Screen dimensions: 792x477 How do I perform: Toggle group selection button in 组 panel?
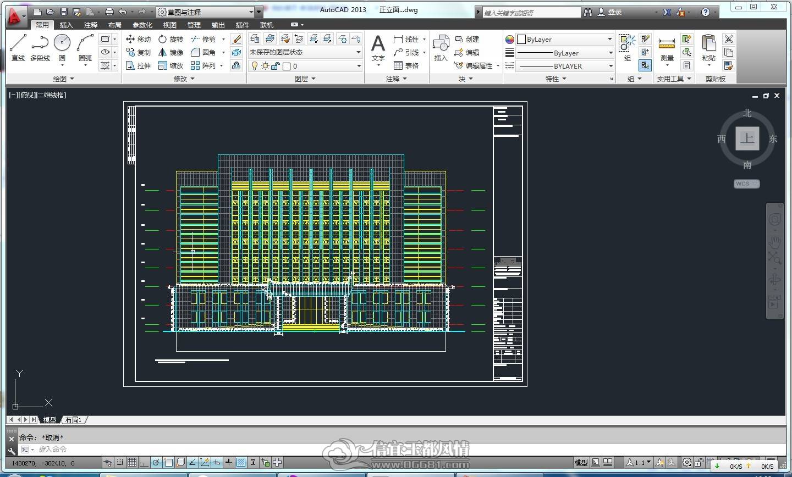tap(645, 65)
